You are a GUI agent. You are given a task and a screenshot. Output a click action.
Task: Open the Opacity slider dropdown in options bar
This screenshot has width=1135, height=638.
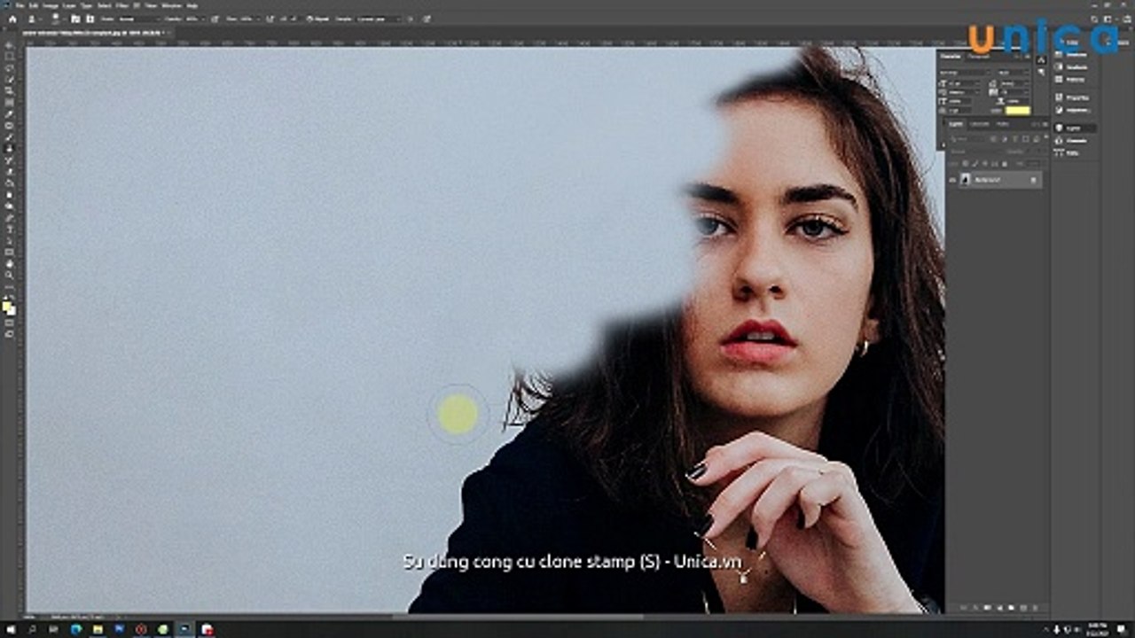coord(203,19)
